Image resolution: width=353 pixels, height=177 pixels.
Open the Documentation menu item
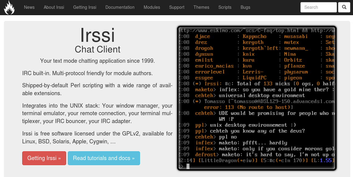click(120, 7)
